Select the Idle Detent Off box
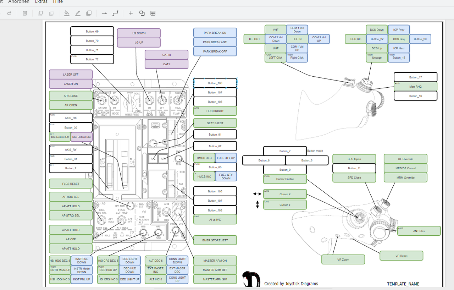 (60, 137)
